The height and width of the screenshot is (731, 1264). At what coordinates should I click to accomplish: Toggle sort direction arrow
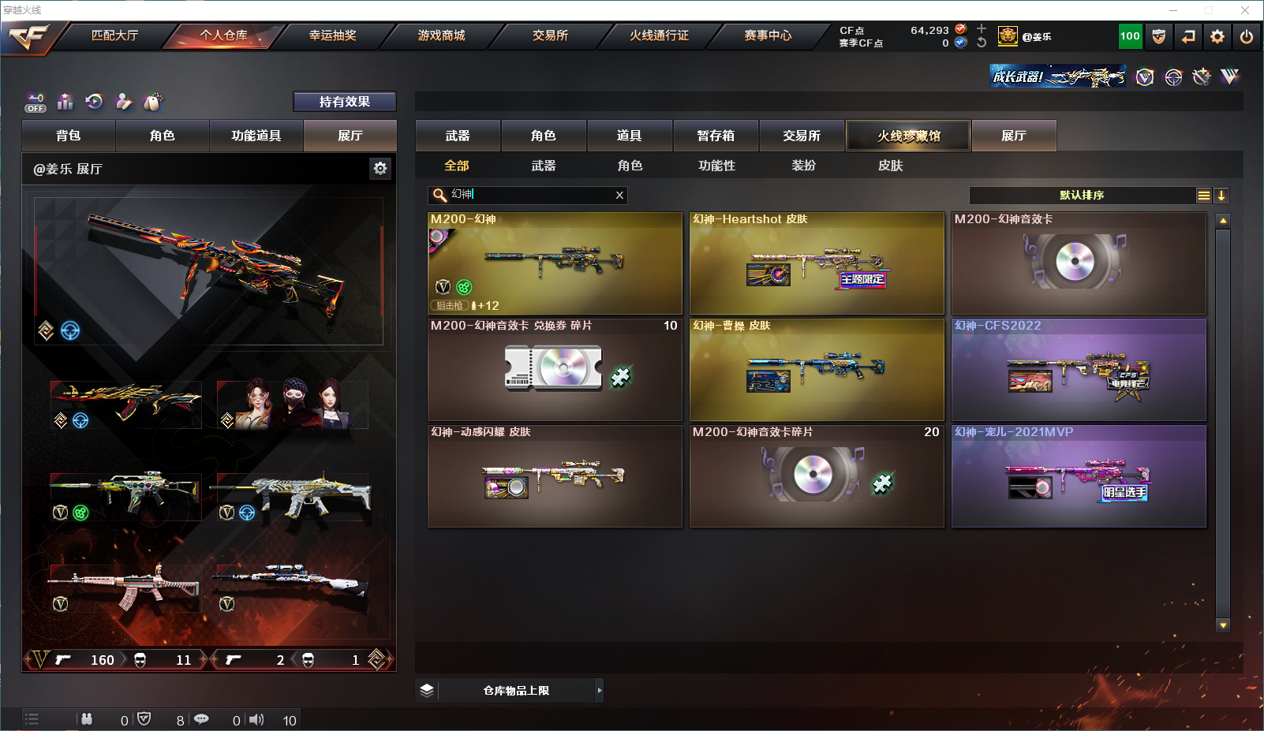pos(1221,196)
